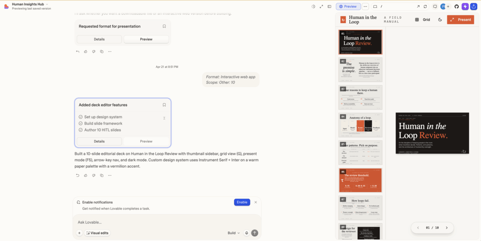This screenshot has height=241, width=481.
Task: Collapse the task list in the deck editor card
Action: point(164,118)
